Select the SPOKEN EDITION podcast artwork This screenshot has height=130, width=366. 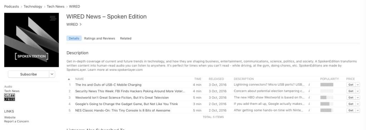[x=31, y=40]
